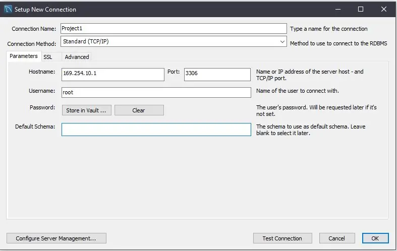The height and width of the screenshot is (251, 397).
Task: Click 'Name of the user to connect with.' text
Action: [x=298, y=91]
